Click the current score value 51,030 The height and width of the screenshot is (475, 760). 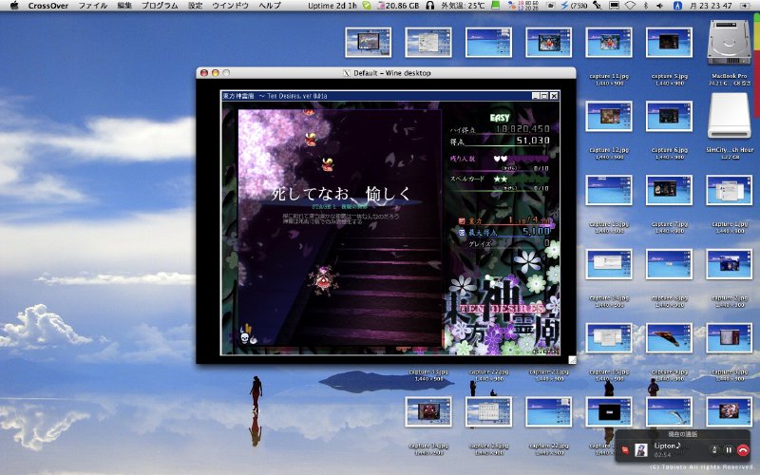(533, 141)
